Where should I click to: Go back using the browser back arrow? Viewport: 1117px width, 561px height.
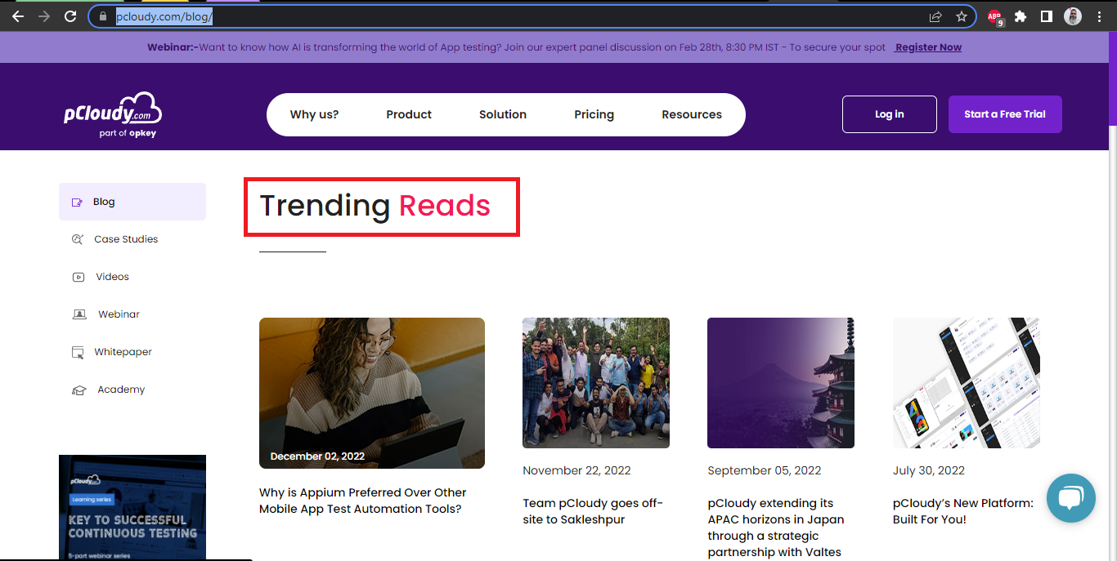pyautogui.click(x=18, y=16)
